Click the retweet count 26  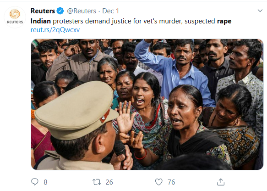click(109, 182)
